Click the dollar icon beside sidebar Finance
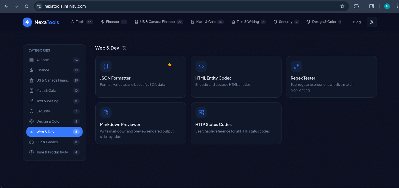 (31, 70)
